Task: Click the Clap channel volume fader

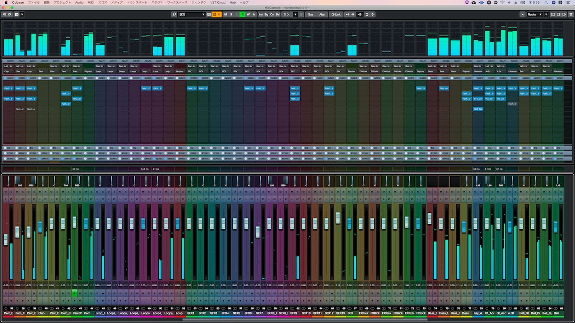Action: [40, 227]
